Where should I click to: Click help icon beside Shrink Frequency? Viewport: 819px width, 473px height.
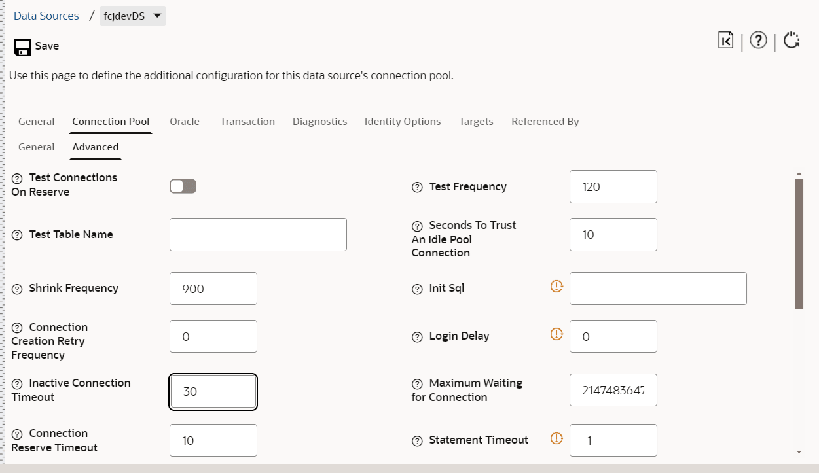tap(17, 289)
